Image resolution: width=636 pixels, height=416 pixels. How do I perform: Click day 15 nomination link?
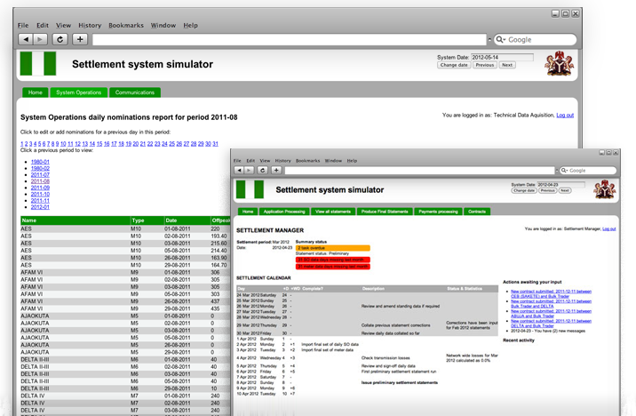pyautogui.click(x=99, y=144)
